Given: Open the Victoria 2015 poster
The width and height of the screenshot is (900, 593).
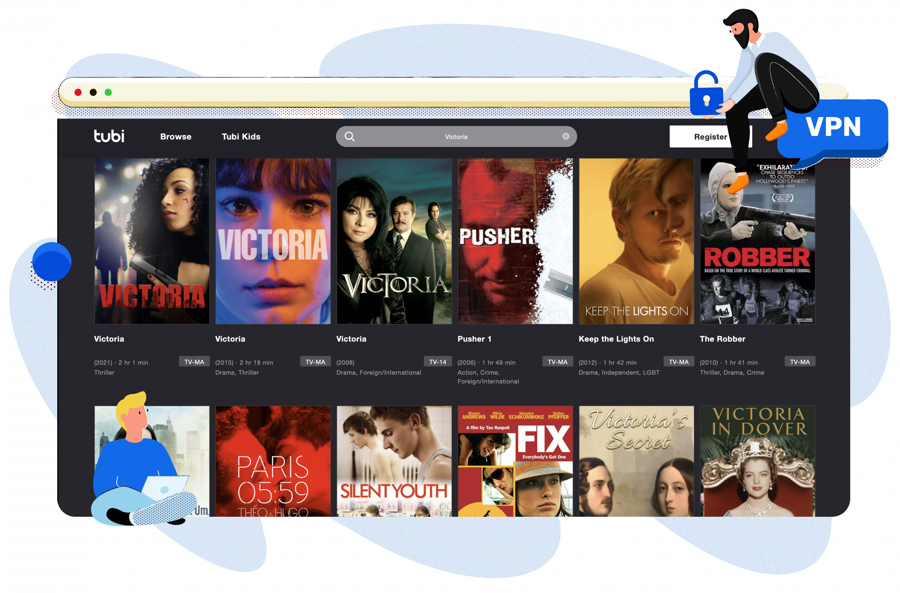Looking at the screenshot, I should pos(273,241).
